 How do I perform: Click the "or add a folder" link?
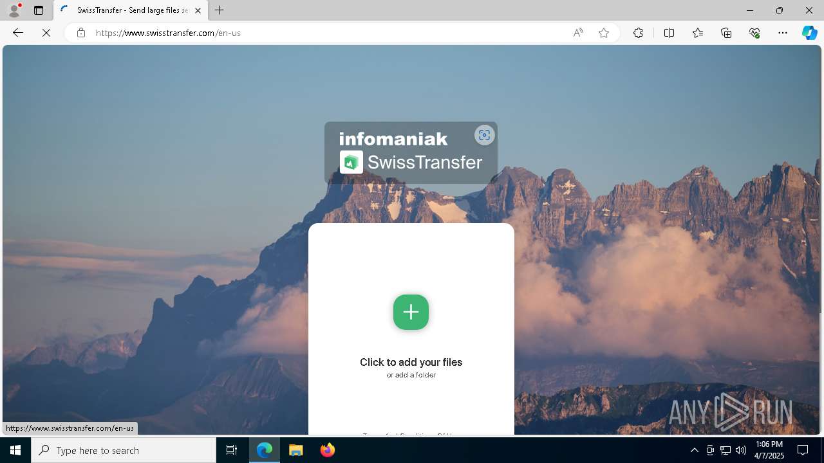pos(411,375)
